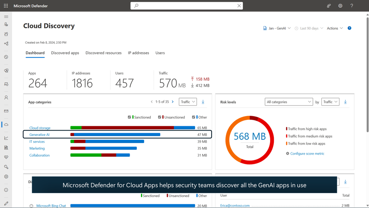The width and height of the screenshot is (369, 208).
Task: Open the IT services category link
Action: (x=37, y=141)
